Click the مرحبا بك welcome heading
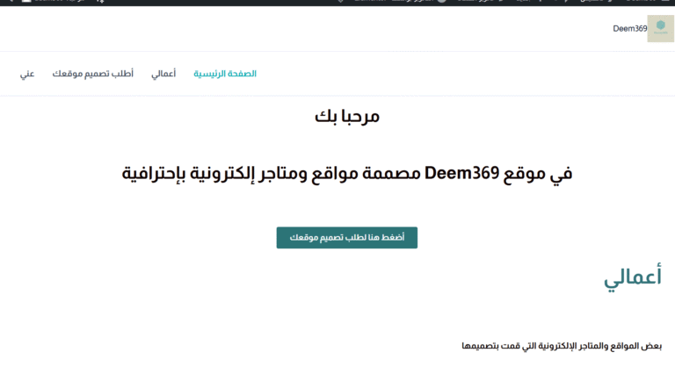Viewport: 675px width, 374px height. point(347,116)
